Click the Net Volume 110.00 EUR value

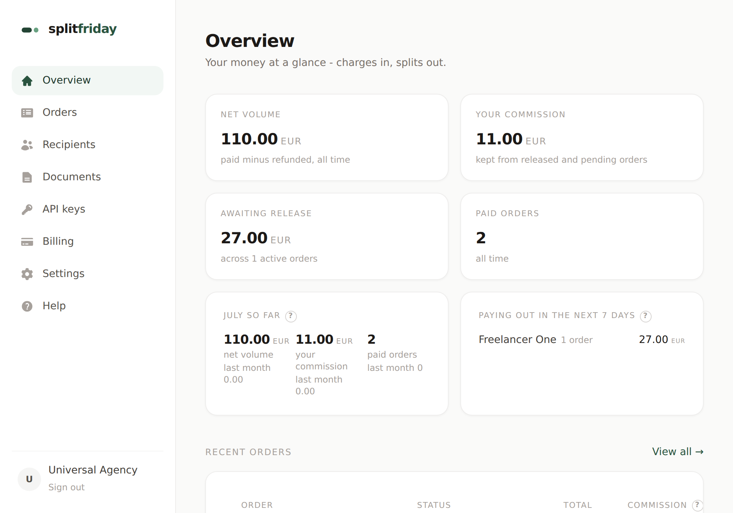261,139
